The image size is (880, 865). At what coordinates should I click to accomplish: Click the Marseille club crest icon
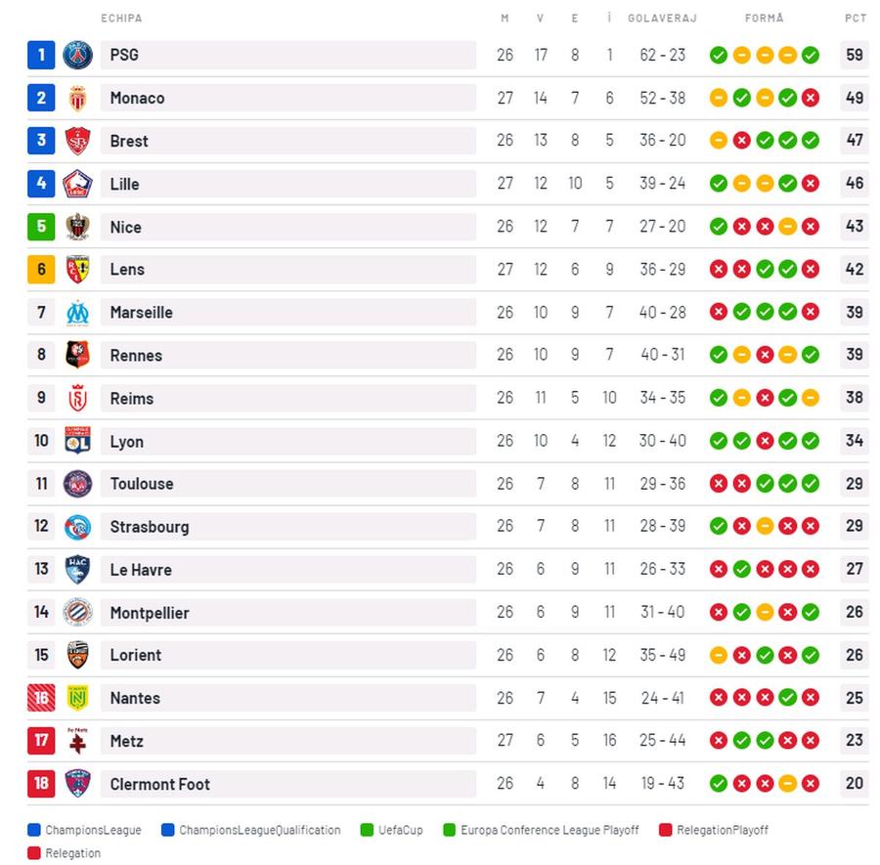[77, 313]
